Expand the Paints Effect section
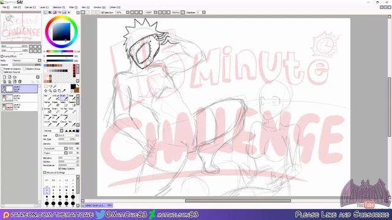 pos(2,57)
